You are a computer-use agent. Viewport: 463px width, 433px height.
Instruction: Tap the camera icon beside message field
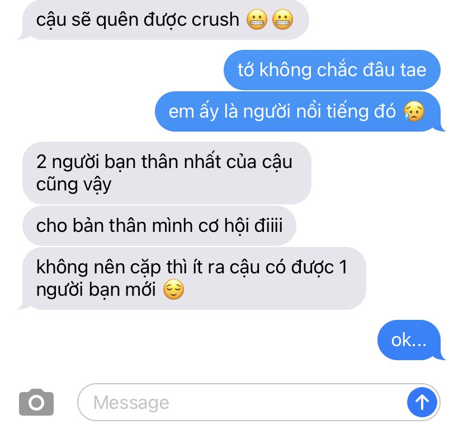pos(36,402)
